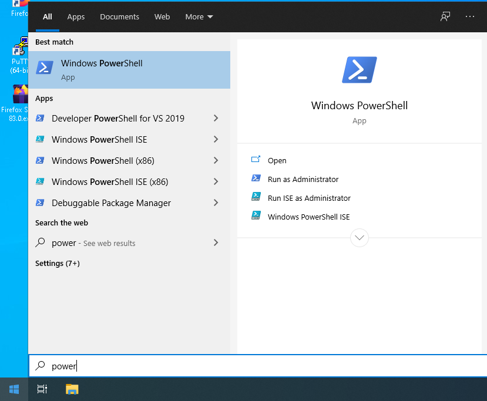
Task: Click the Windows PowerShell ISE action icon
Action: [256, 215]
